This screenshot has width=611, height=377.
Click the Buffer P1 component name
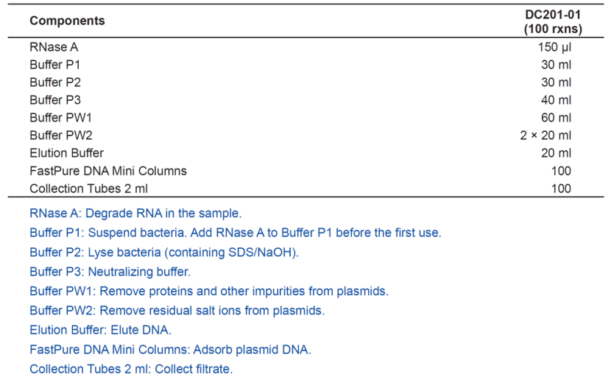[55, 65]
